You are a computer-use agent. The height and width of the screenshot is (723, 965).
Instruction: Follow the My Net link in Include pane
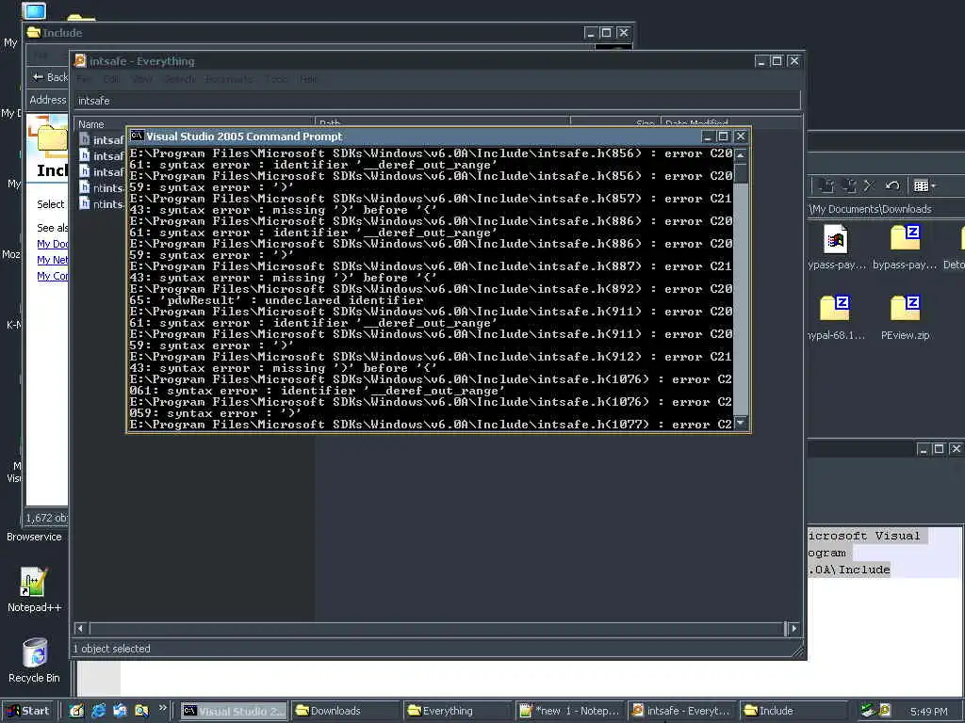coord(53,260)
